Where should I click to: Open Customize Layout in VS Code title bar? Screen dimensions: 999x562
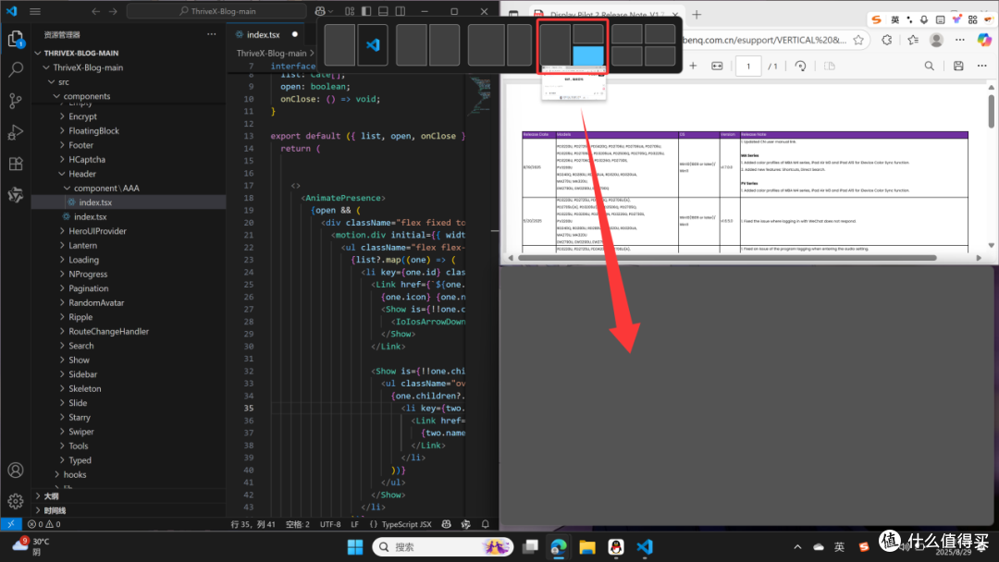tap(350, 11)
